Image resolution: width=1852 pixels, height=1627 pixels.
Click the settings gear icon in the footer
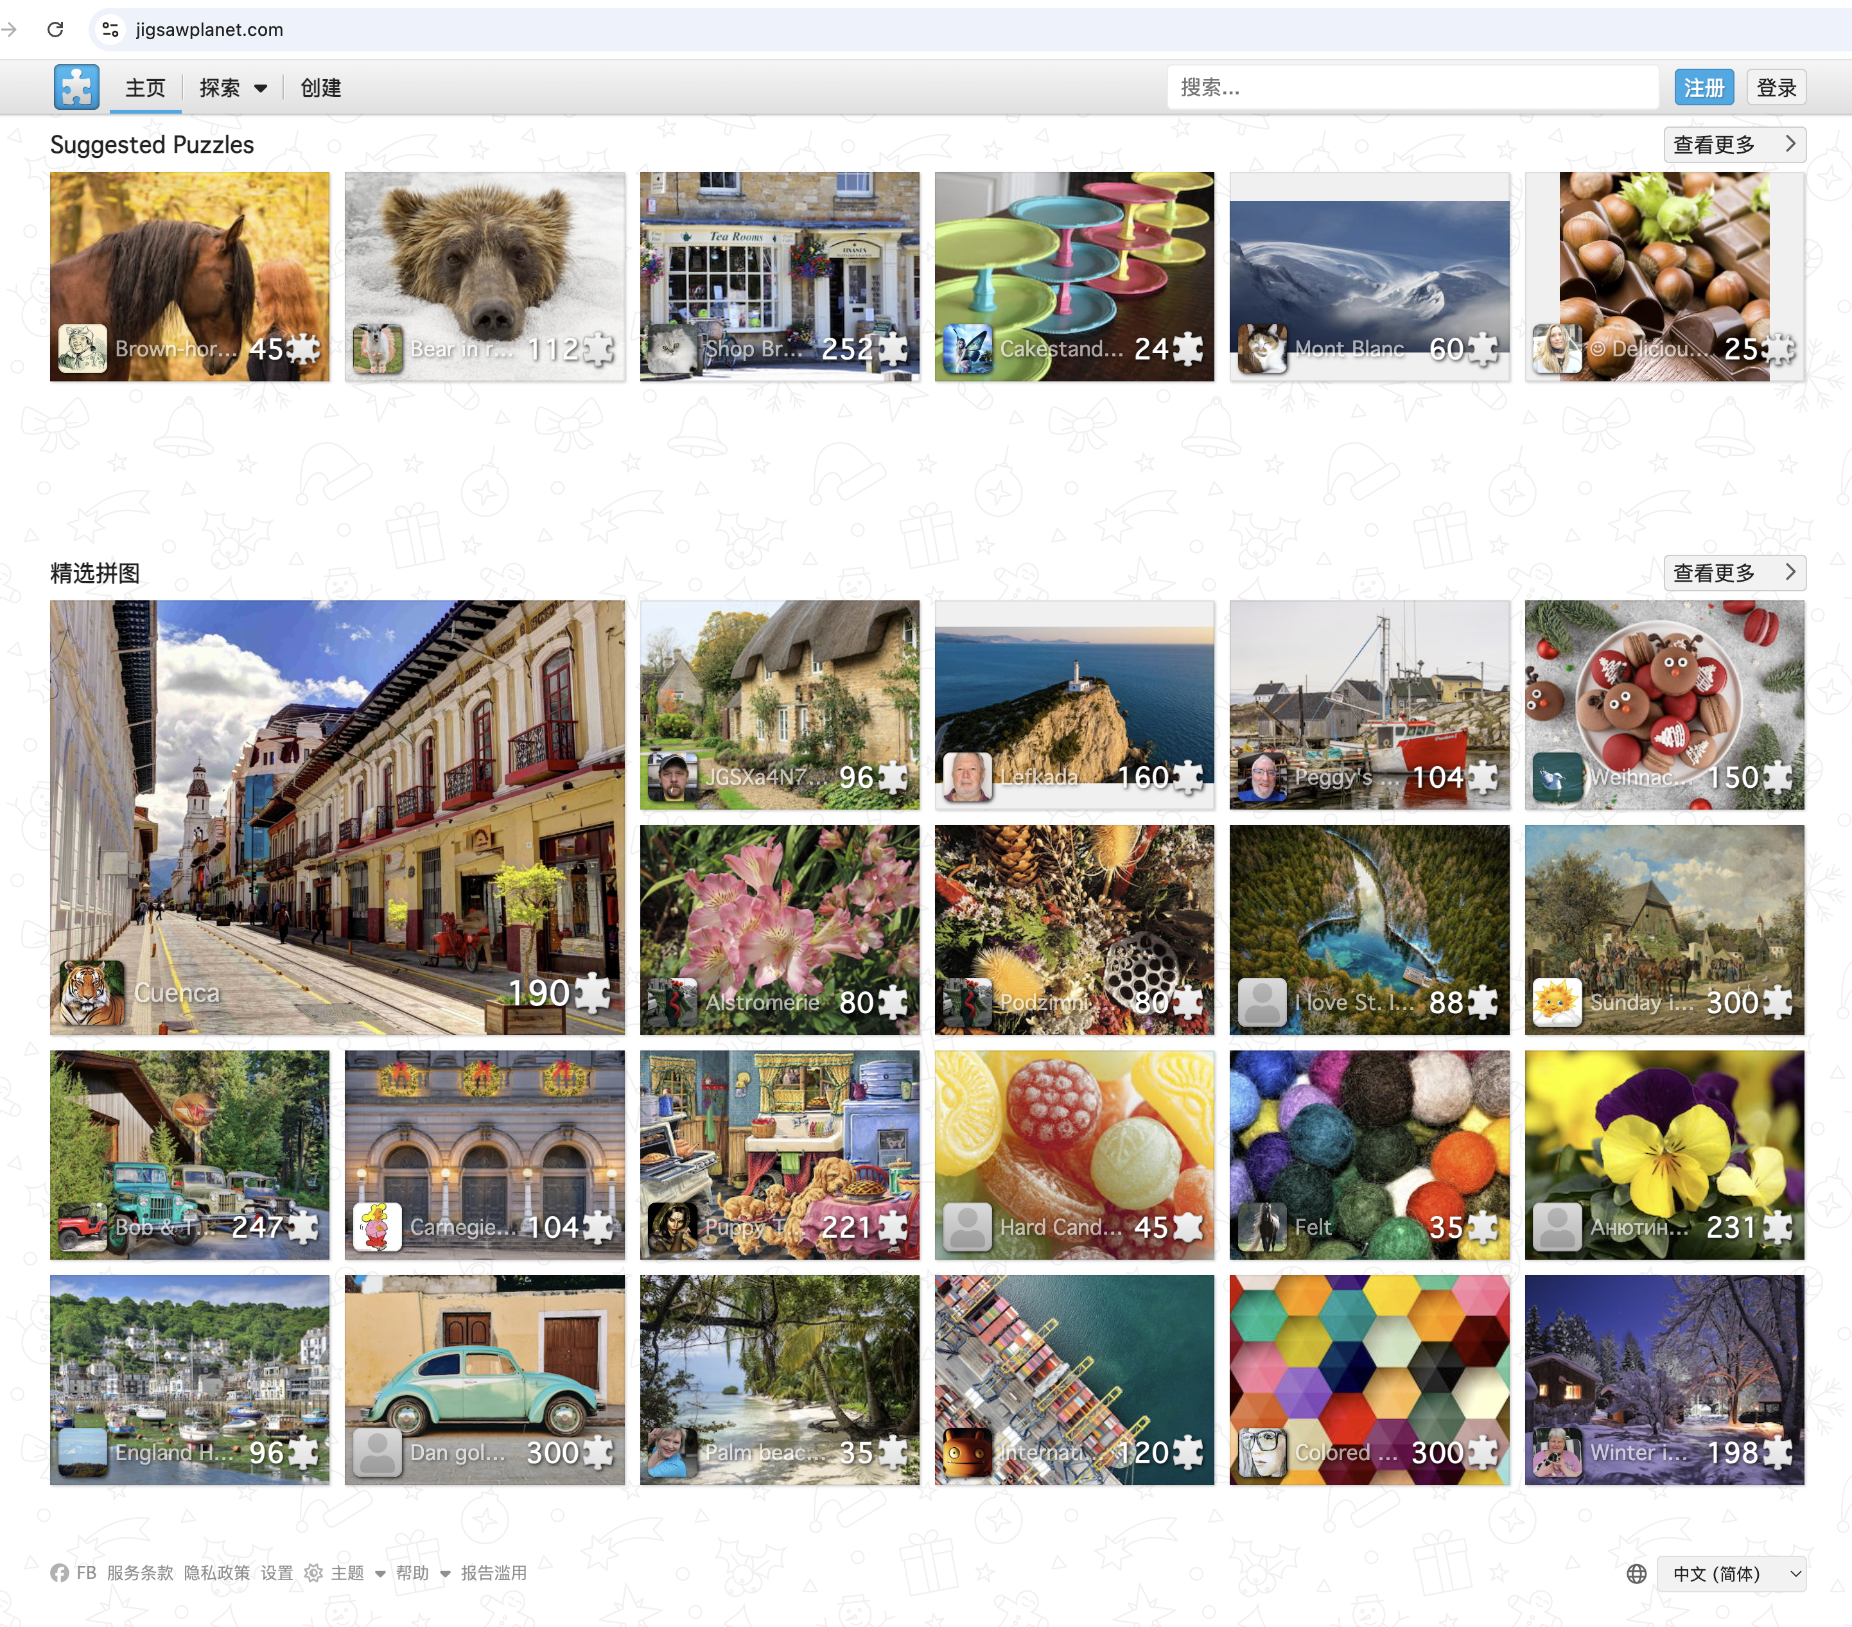tap(313, 1572)
